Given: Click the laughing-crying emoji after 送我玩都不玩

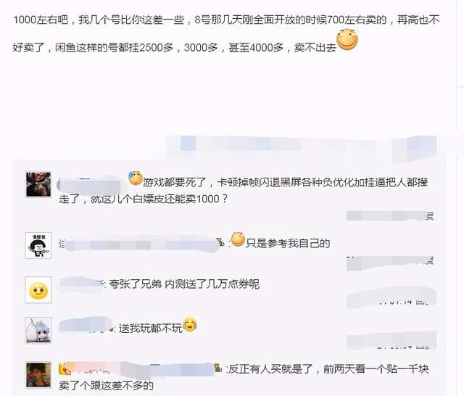Looking at the screenshot, I should (190, 324).
